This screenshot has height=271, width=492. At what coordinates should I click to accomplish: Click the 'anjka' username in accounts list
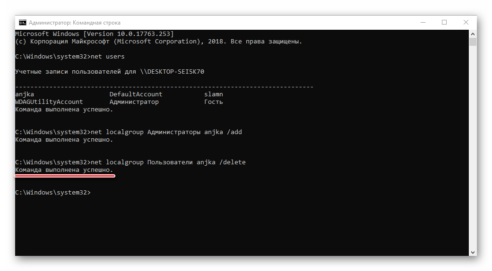click(x=25, y=94)
